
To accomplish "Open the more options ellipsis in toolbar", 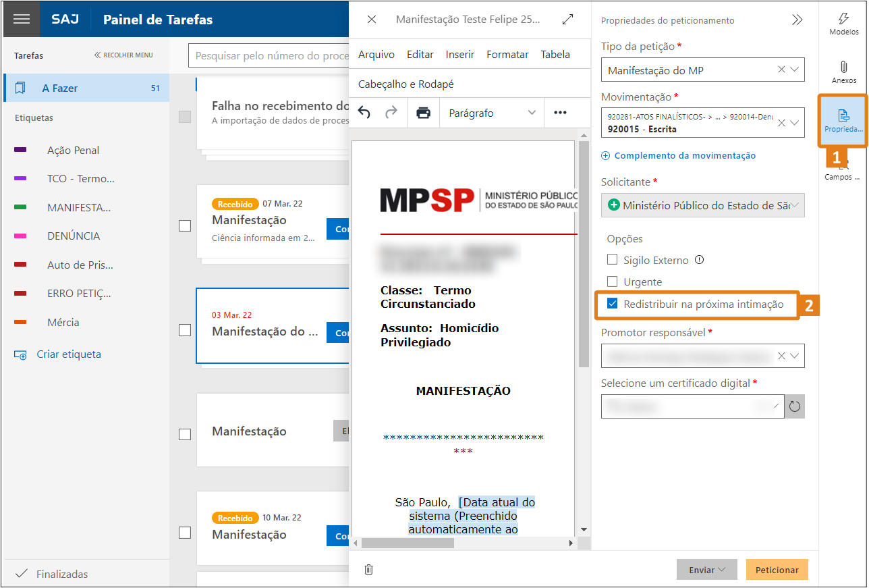I will point(560,113).
